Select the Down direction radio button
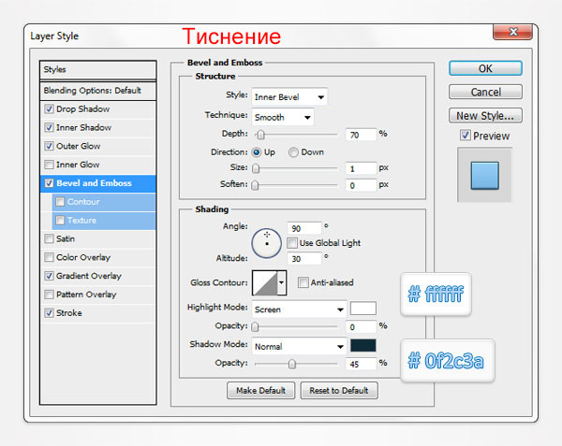Viewport: 562px width, 446px height. pyautogui.click(x=293, y=152)
